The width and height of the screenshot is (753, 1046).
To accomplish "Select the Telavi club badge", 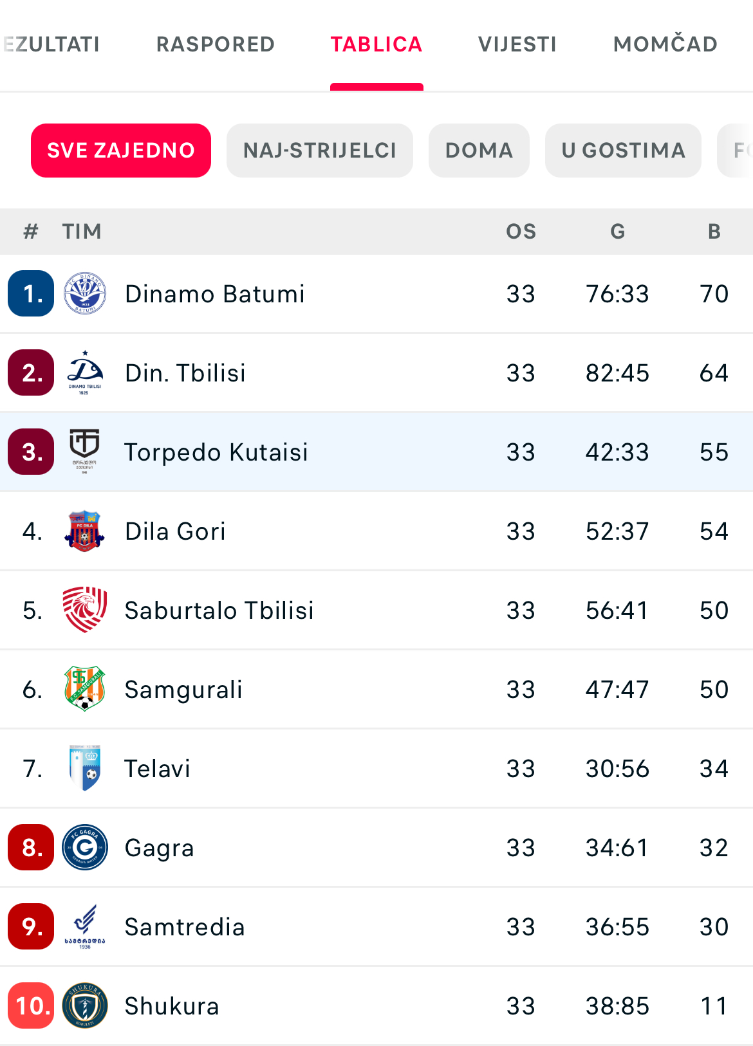I will 85,768.
